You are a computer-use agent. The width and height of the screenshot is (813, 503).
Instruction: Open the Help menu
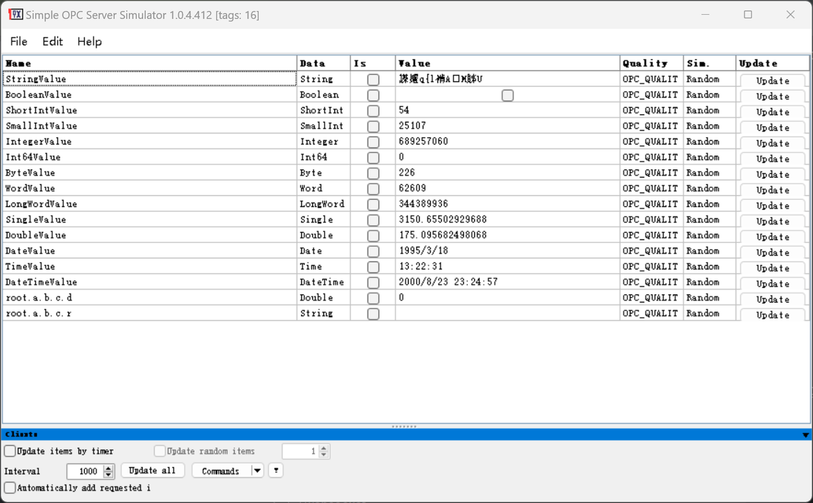[90, 41]
